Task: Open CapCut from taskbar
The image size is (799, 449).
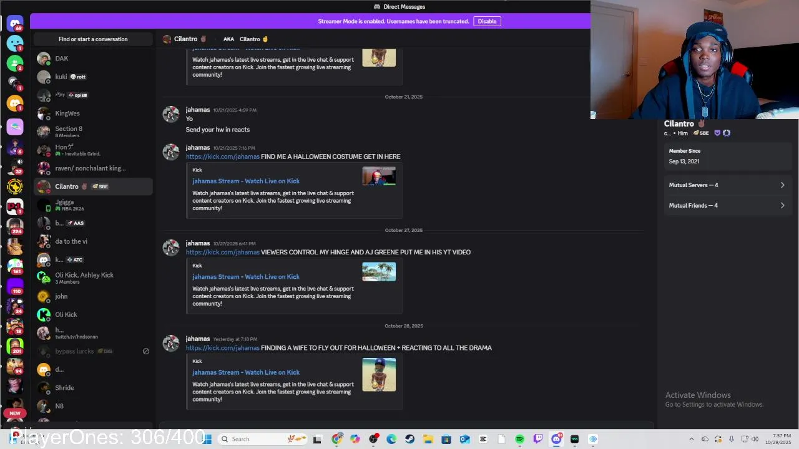Action: tap(483, 439)
